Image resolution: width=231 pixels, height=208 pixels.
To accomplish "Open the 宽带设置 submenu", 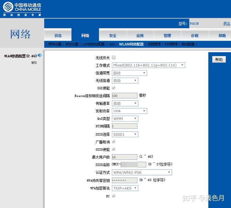I will tap(55, 44).
